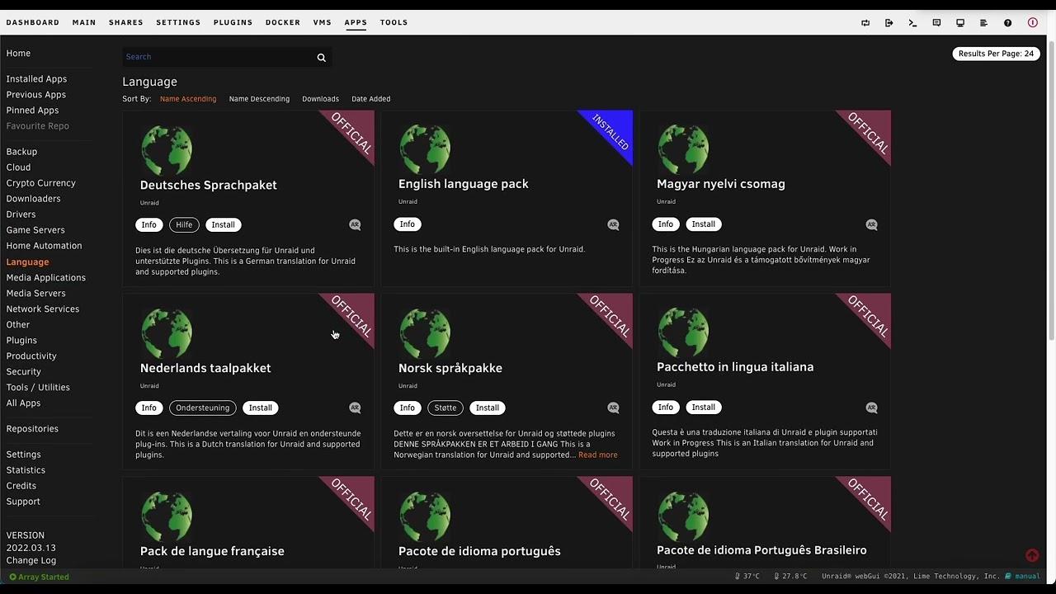Click Støtte button on Norsk språkpakke
The height and width of the screenshot is (594, 1056).
pos(445,408)
